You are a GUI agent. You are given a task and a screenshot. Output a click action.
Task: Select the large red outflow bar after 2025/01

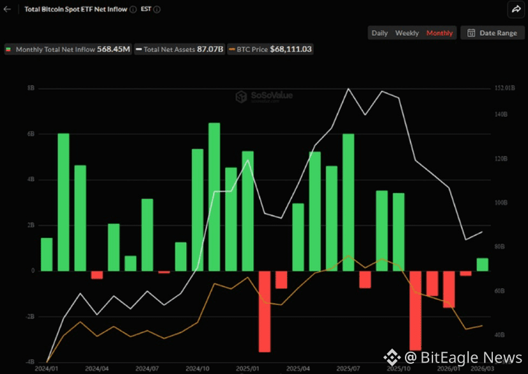click(265, 311)
